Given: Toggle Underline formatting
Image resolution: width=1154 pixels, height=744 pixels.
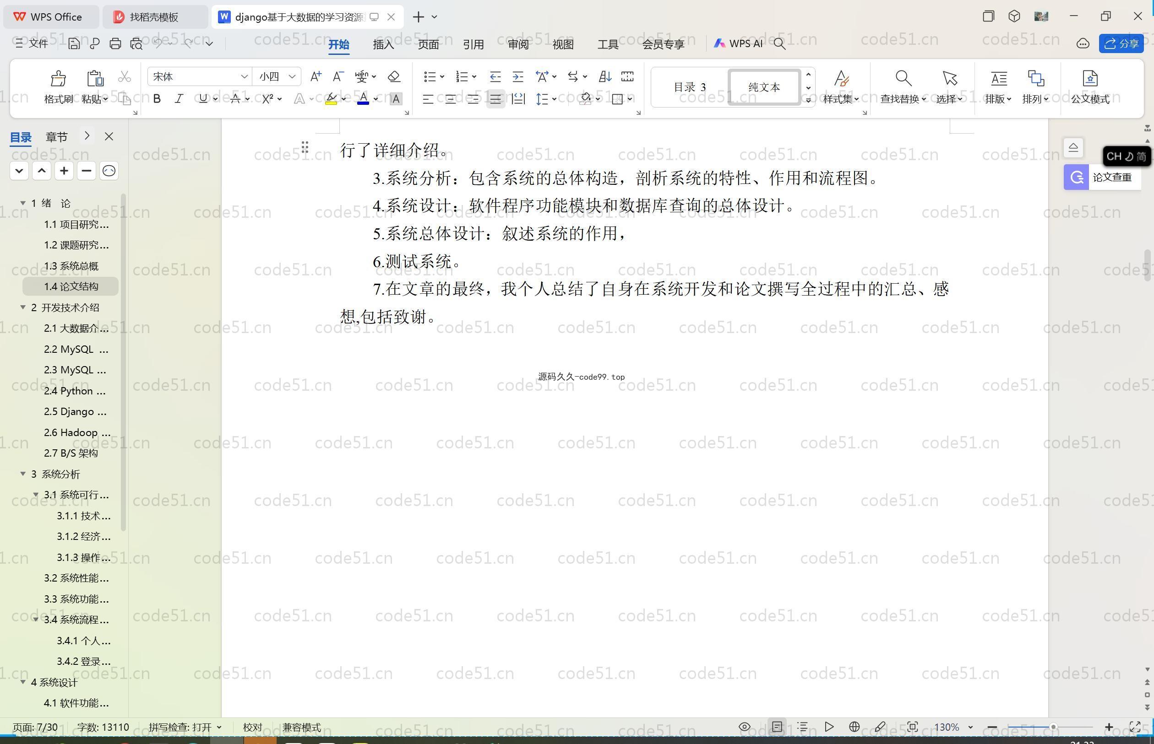Looking at the screenshot, I should 203,99.
